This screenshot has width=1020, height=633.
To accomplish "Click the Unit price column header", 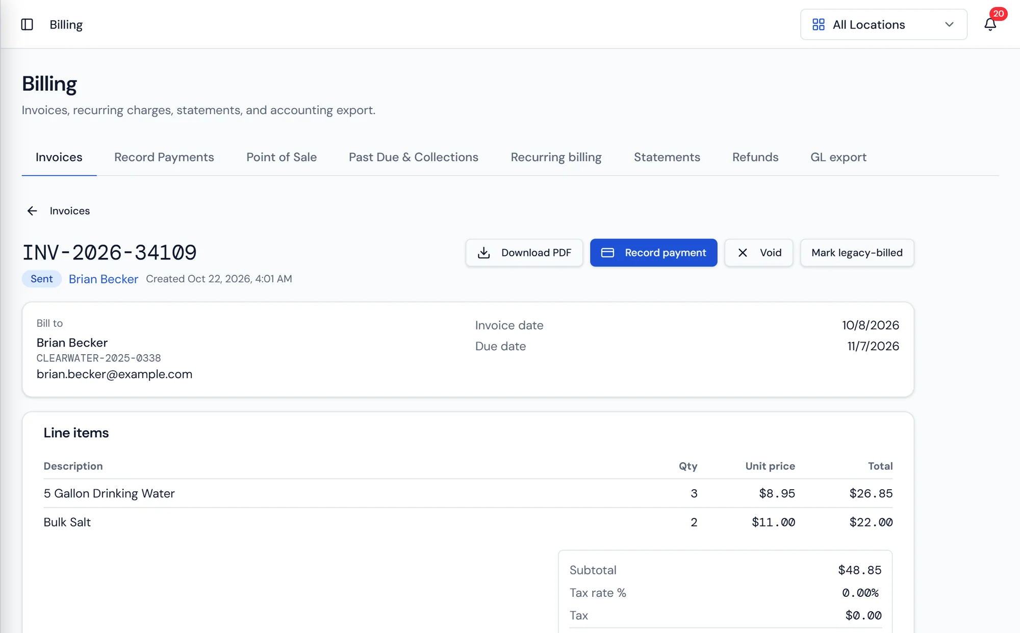I will [770, 466].
